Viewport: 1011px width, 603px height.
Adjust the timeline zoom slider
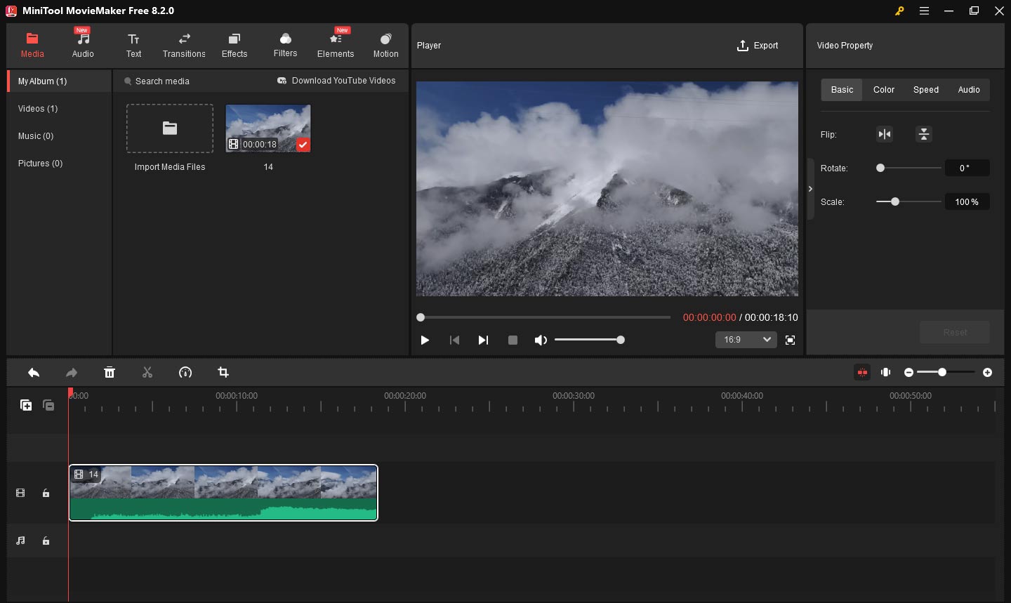(946, 372)
